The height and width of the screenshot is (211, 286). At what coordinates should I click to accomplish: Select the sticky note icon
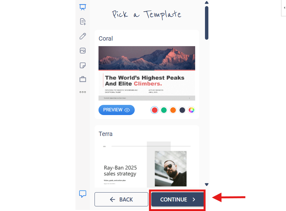click(83, 65)
